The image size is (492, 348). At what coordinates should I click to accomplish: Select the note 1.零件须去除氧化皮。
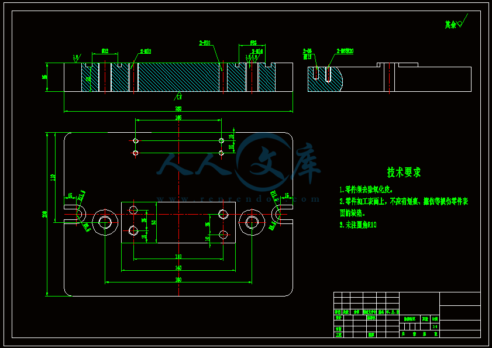point(366,190)
